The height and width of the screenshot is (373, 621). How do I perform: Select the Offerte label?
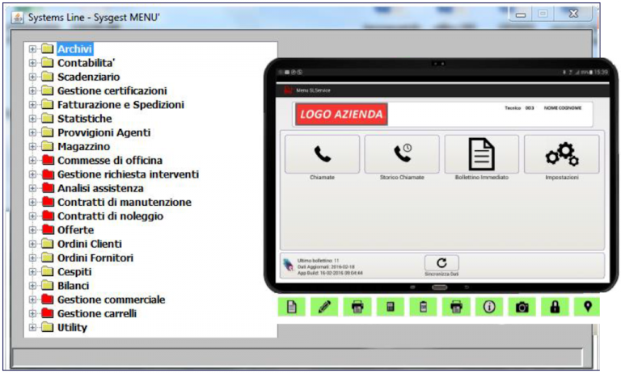pos(76,230)
